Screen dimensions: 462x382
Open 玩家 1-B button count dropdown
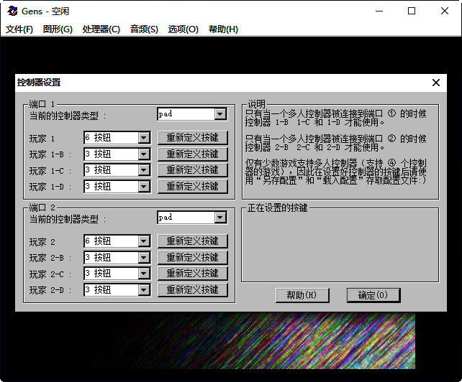click(143, 154)
